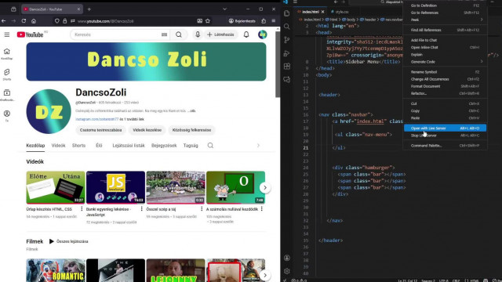This screenshot has height=282, width=502.
Task: Click the browser address bar URL
Action: (106, 21)
